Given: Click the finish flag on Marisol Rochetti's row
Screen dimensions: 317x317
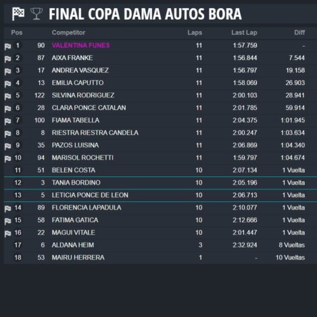Looking at the screenshot, I should (7, 159).
